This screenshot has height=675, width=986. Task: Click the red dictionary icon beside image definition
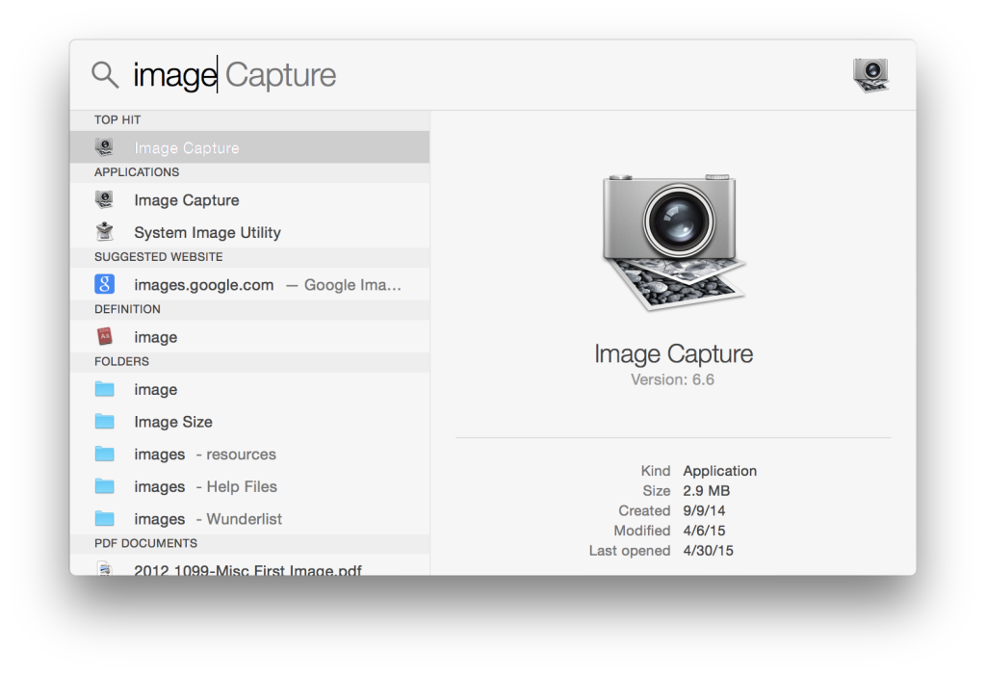click(x=104, y=337)
